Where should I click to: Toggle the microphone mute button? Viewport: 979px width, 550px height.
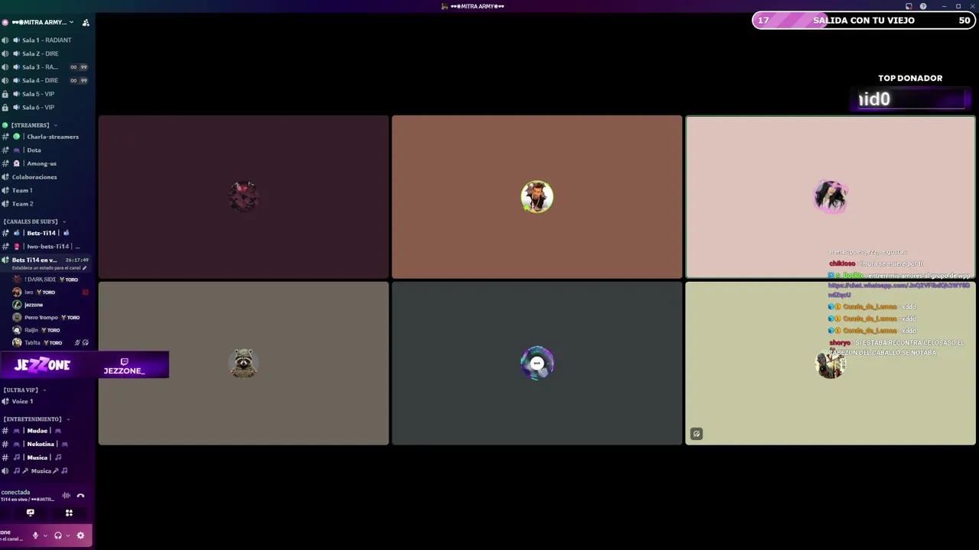[35, 535]
